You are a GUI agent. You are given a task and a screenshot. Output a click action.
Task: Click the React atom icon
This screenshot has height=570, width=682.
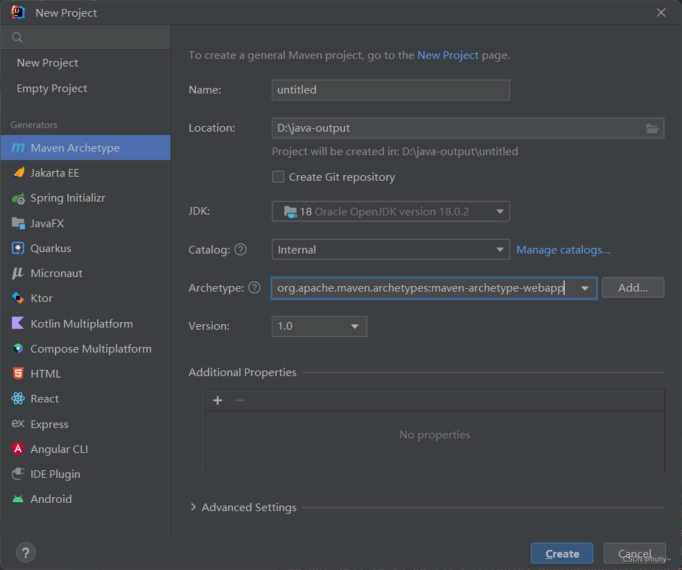18,398
